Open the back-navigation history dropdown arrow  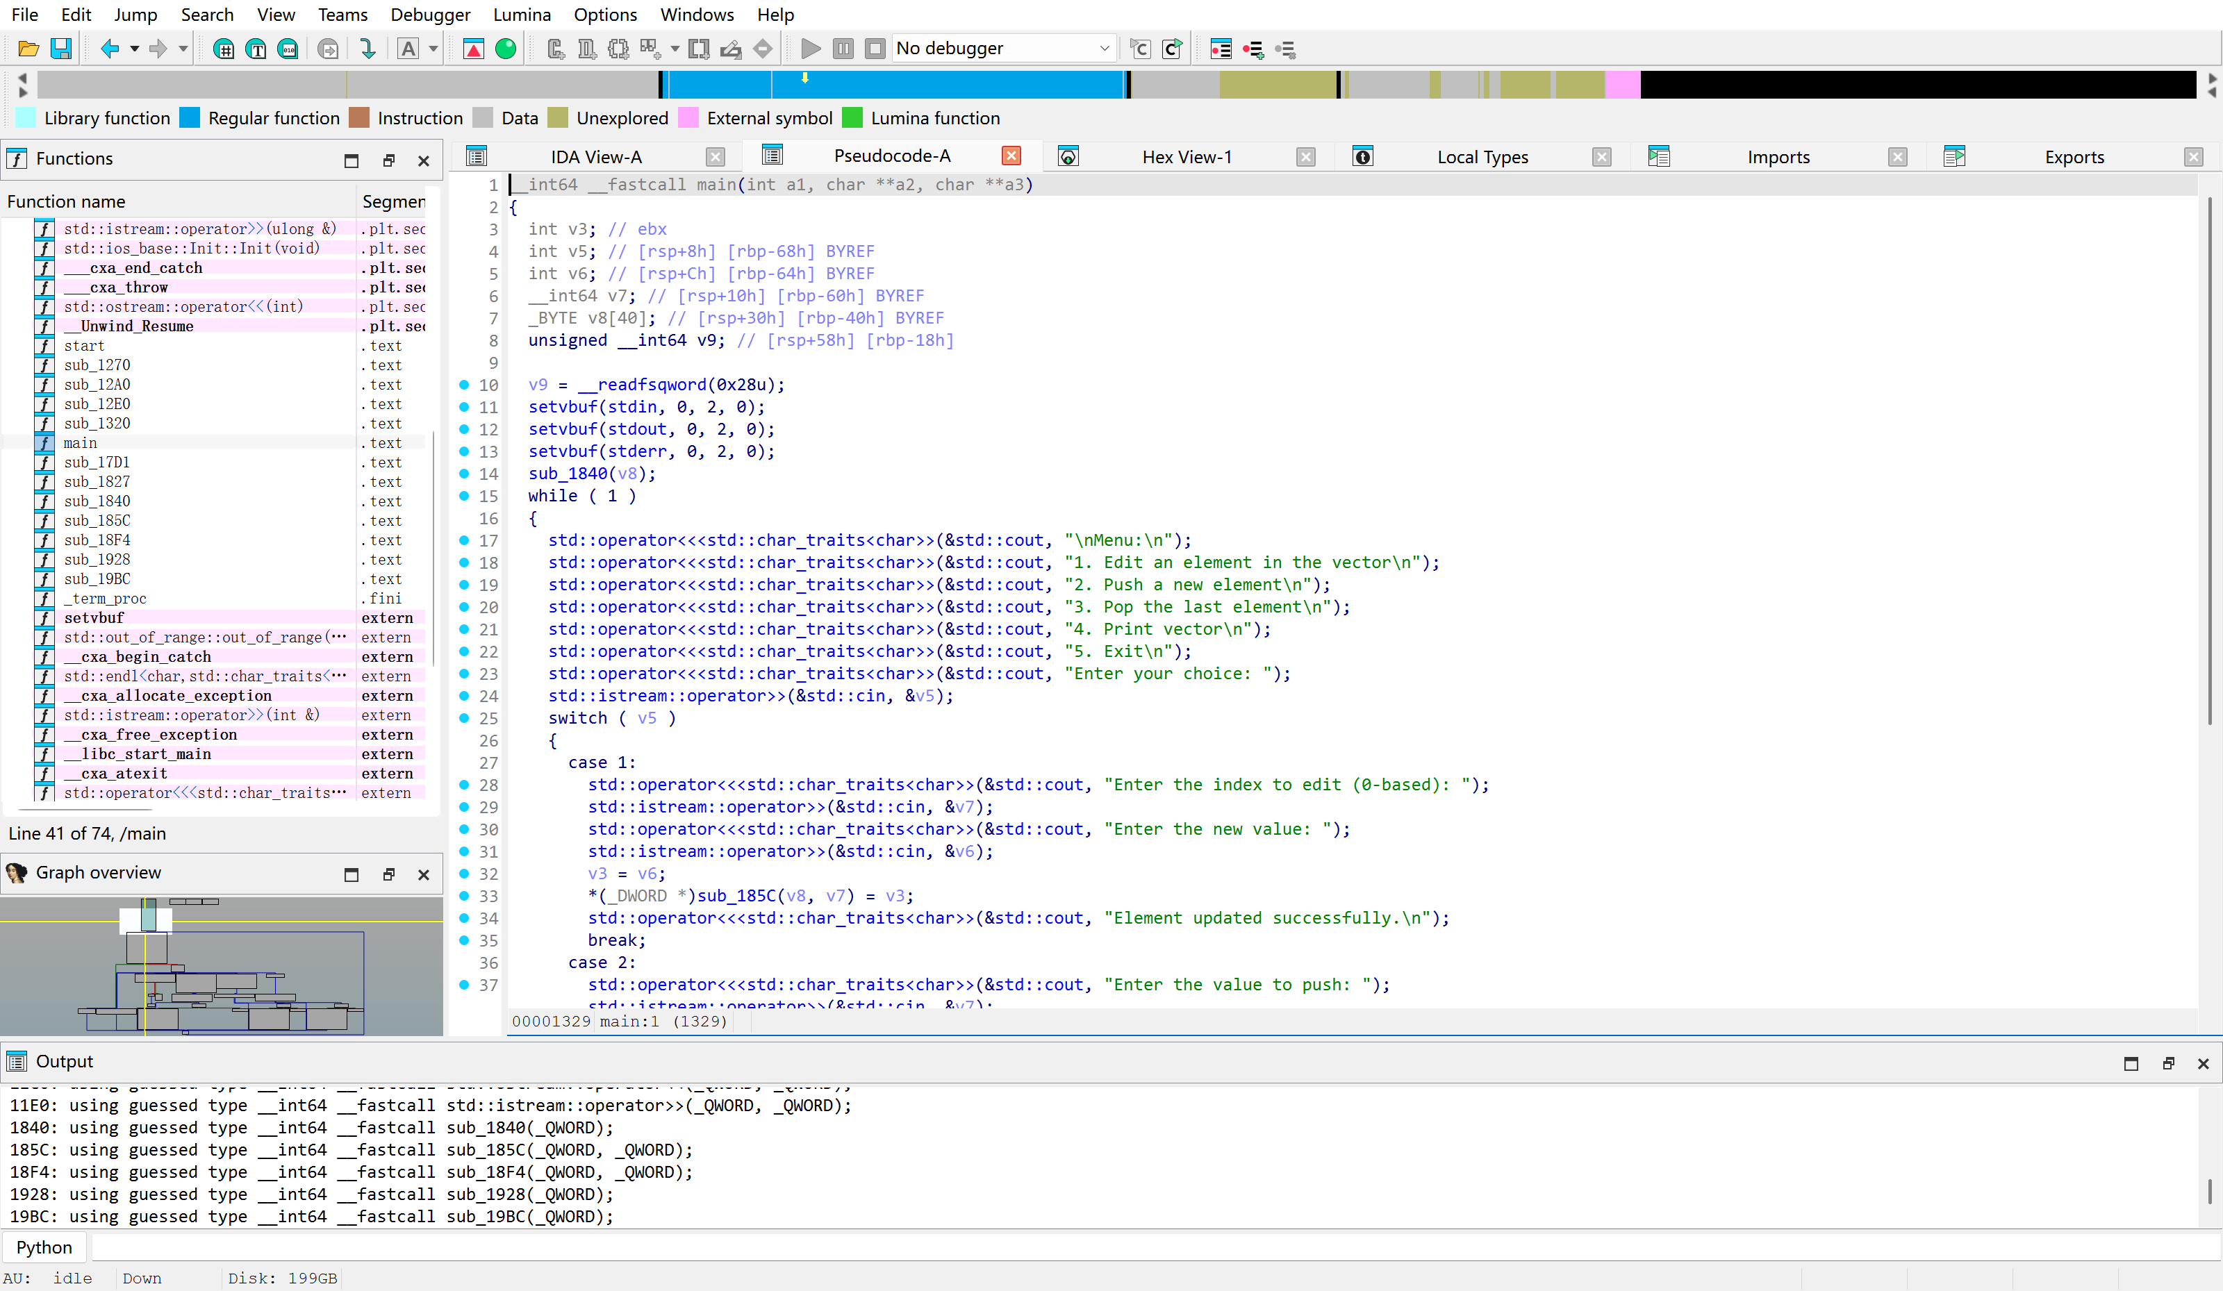coord(135,49)
